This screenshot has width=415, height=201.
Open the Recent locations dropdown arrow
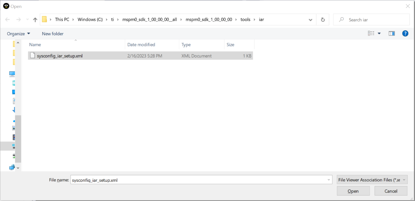(x=27, y=20)
